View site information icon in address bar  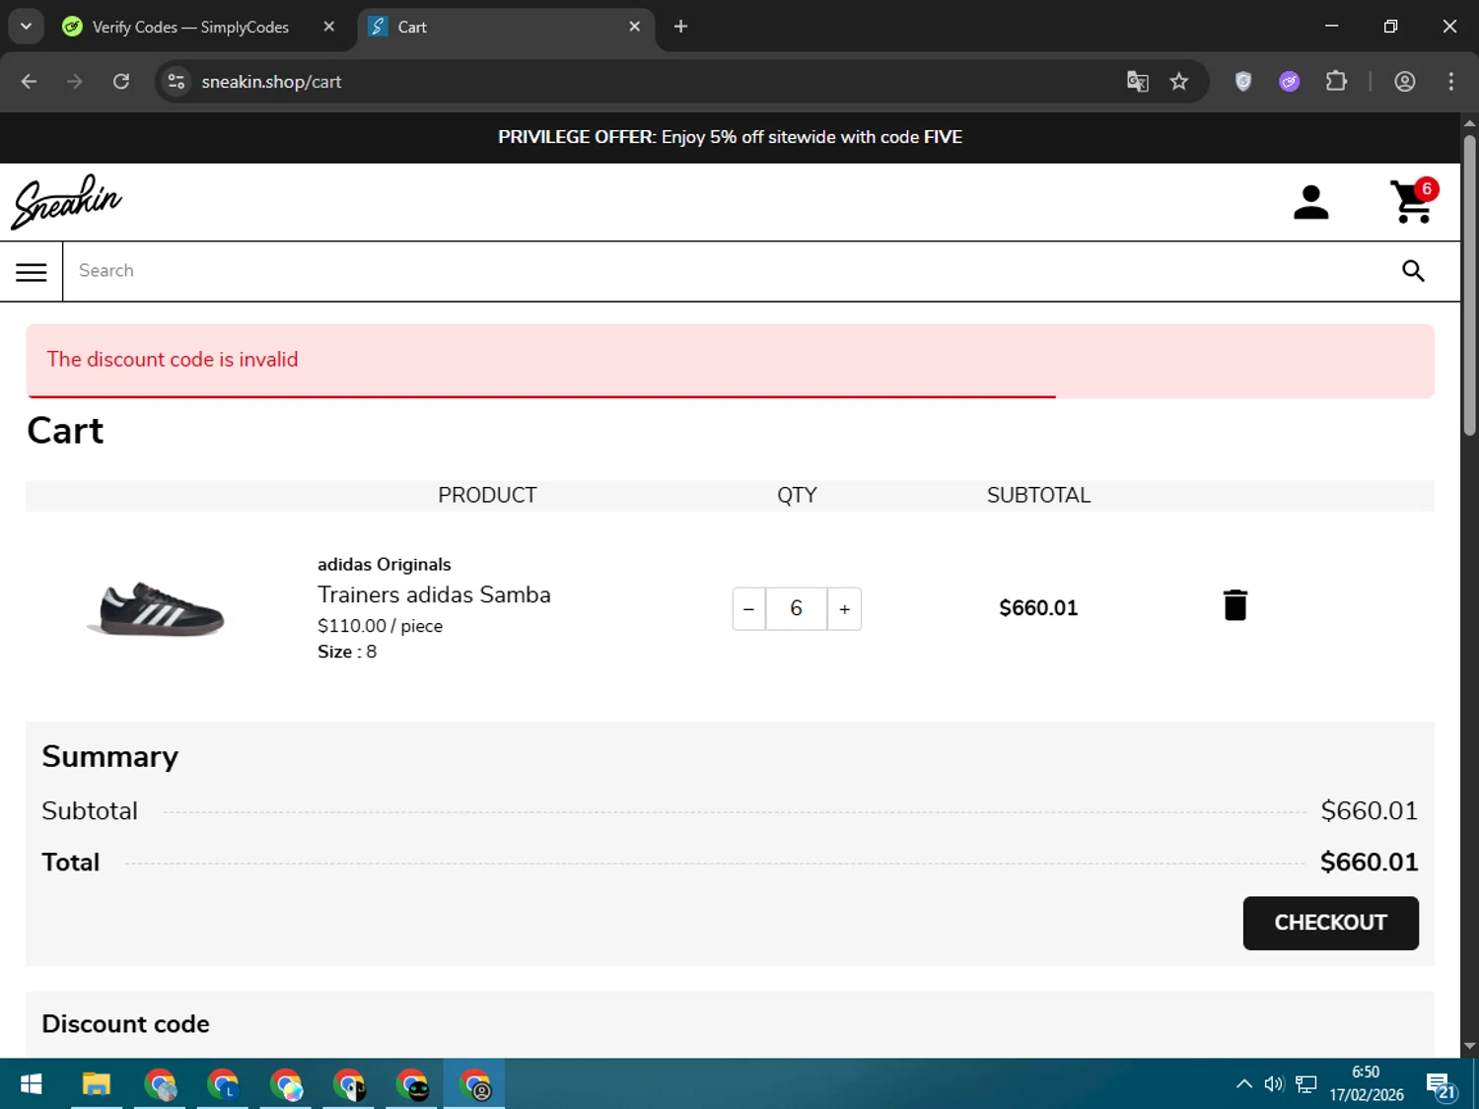pos(176,82)
